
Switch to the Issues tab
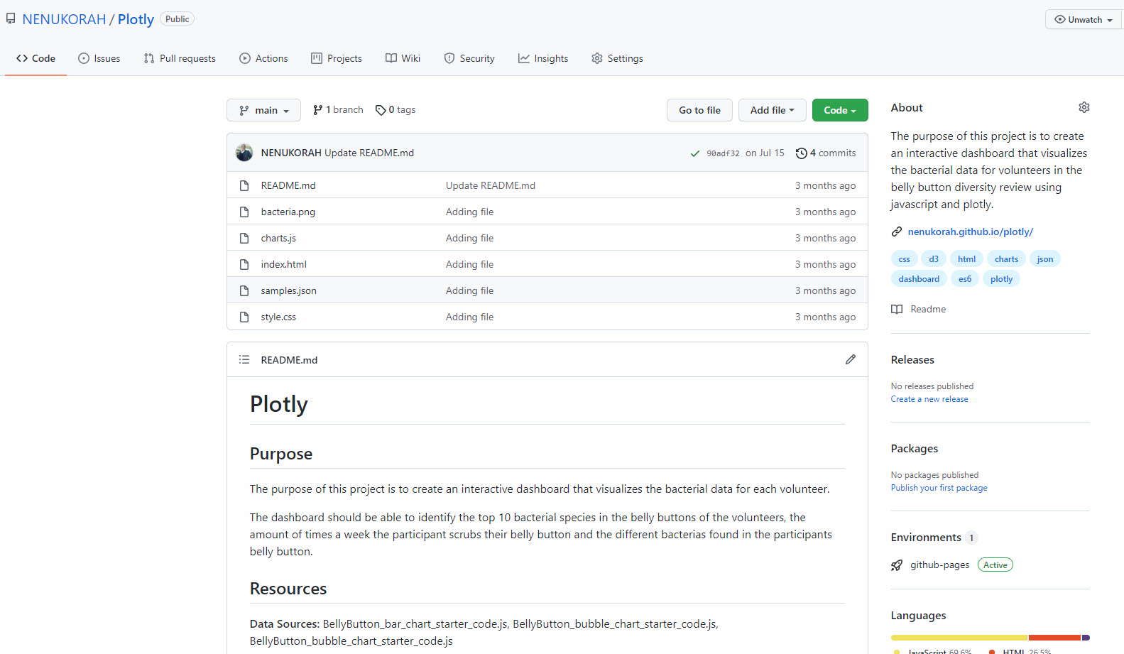coord(99,58)
